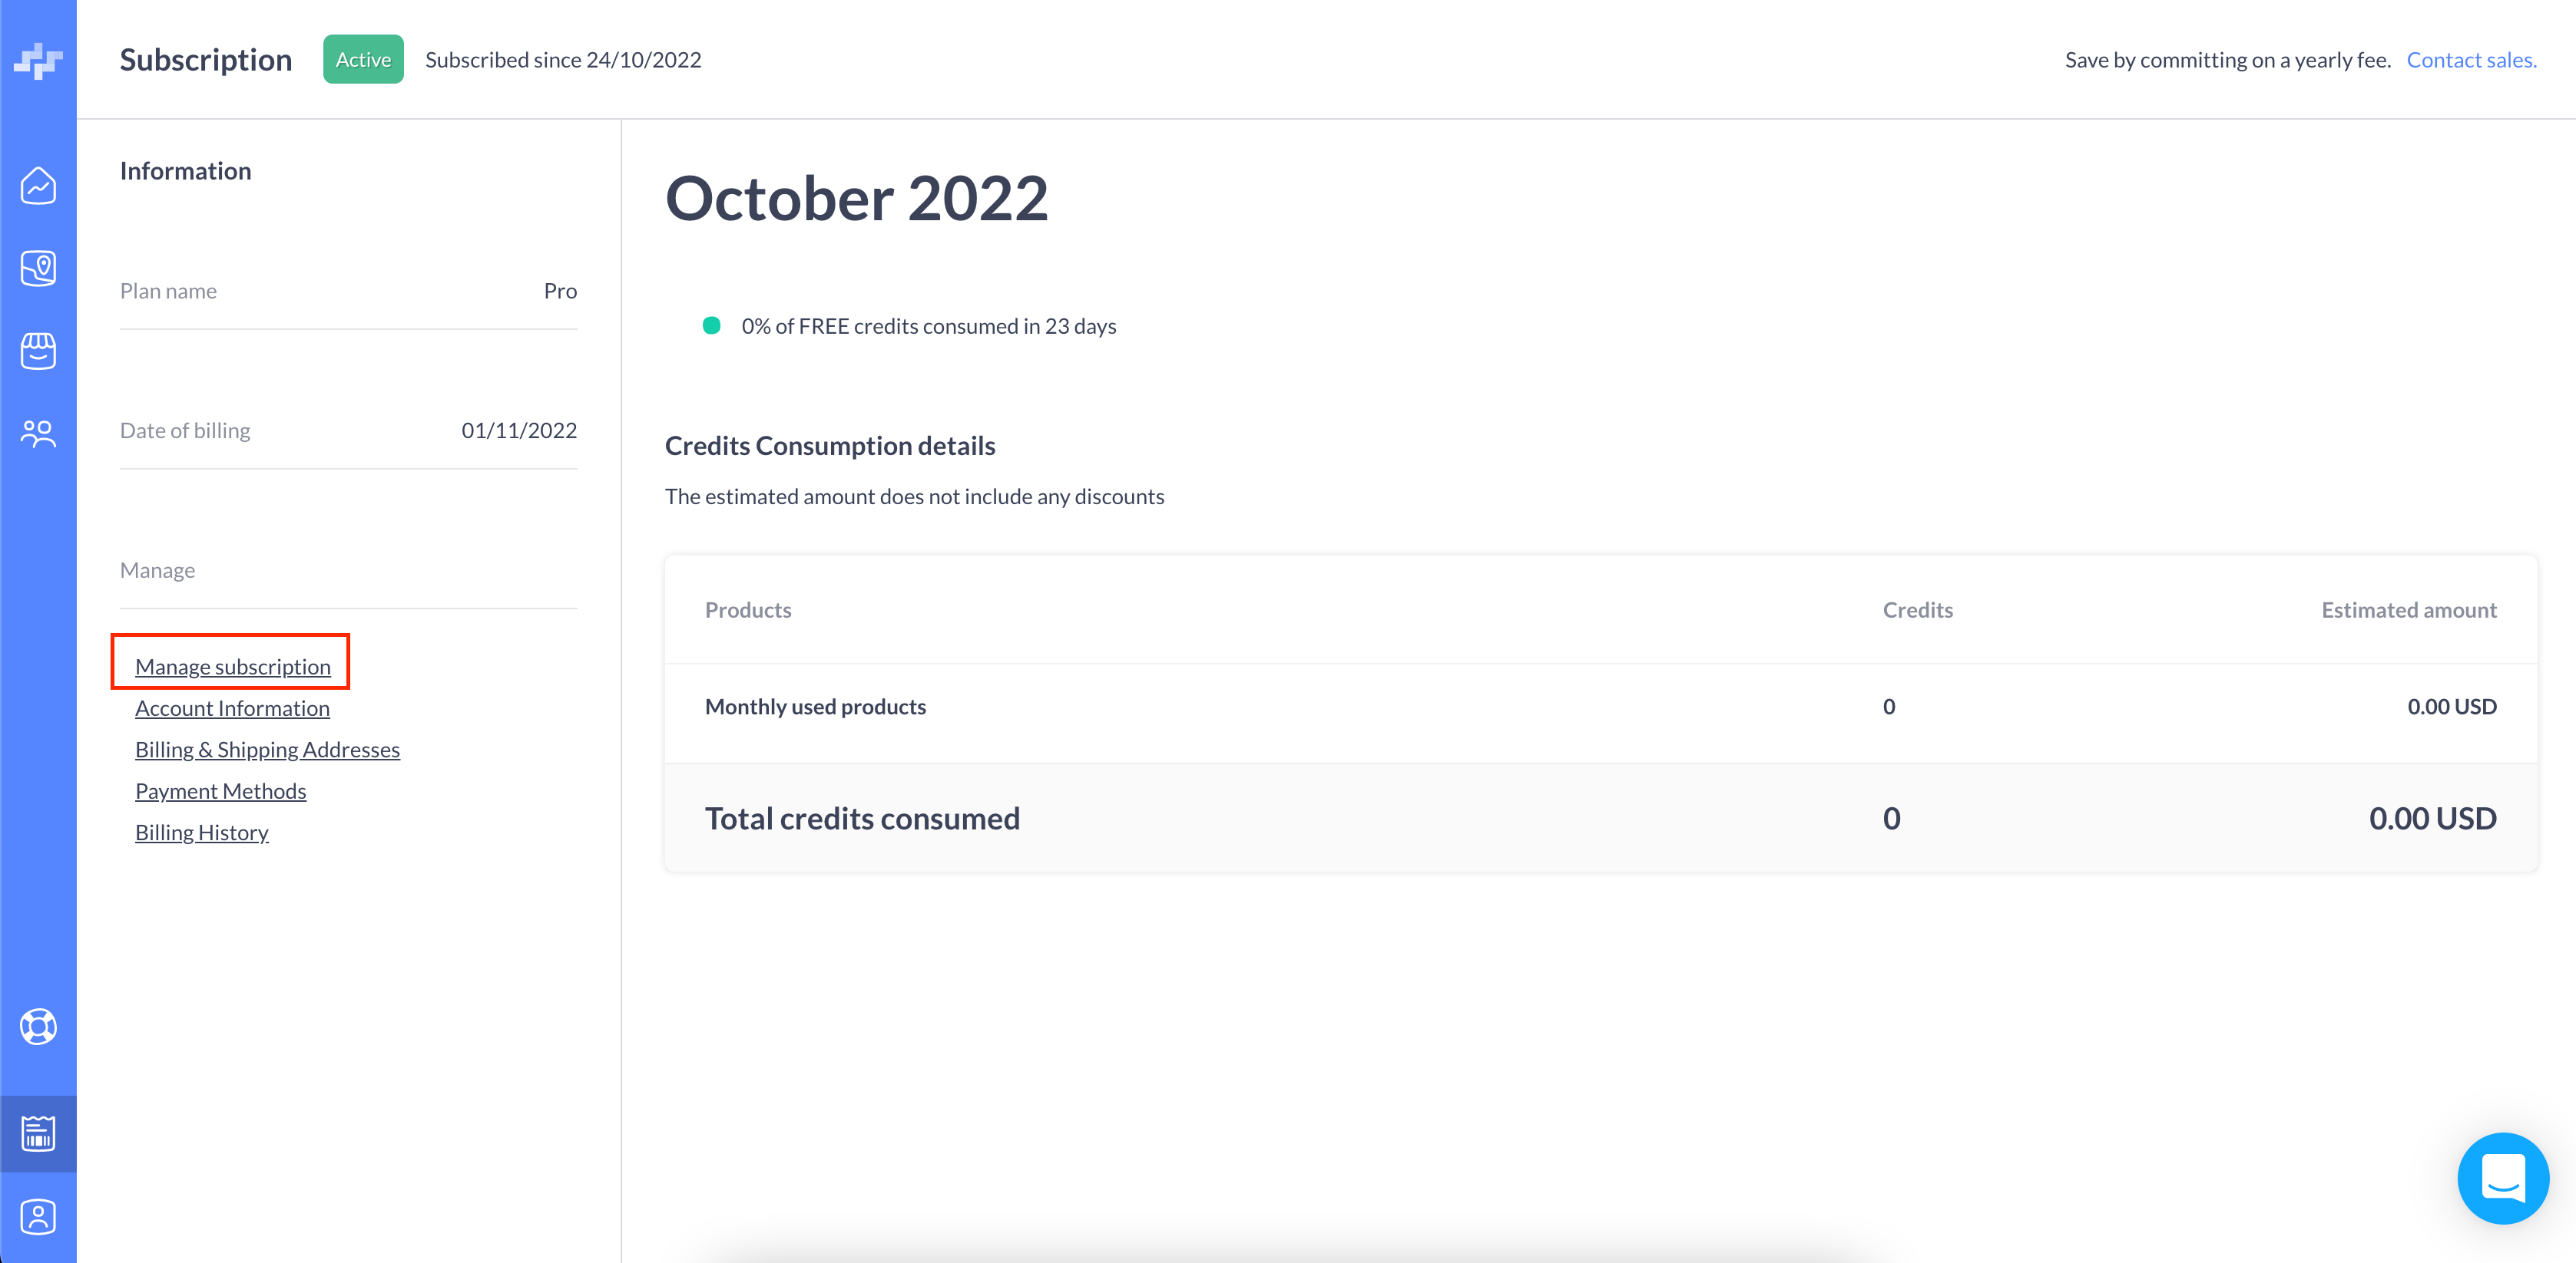View Billing History link
Screen dimensions: 2576x1263
pyautogui.click(x=201, y=833)
